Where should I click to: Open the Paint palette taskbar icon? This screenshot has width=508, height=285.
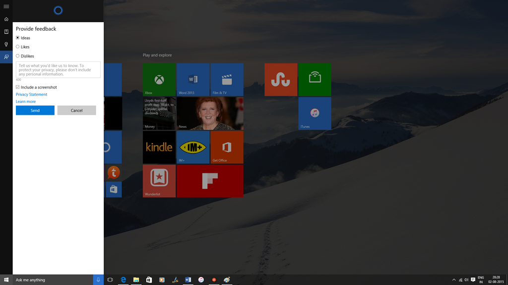click(227, 280)
